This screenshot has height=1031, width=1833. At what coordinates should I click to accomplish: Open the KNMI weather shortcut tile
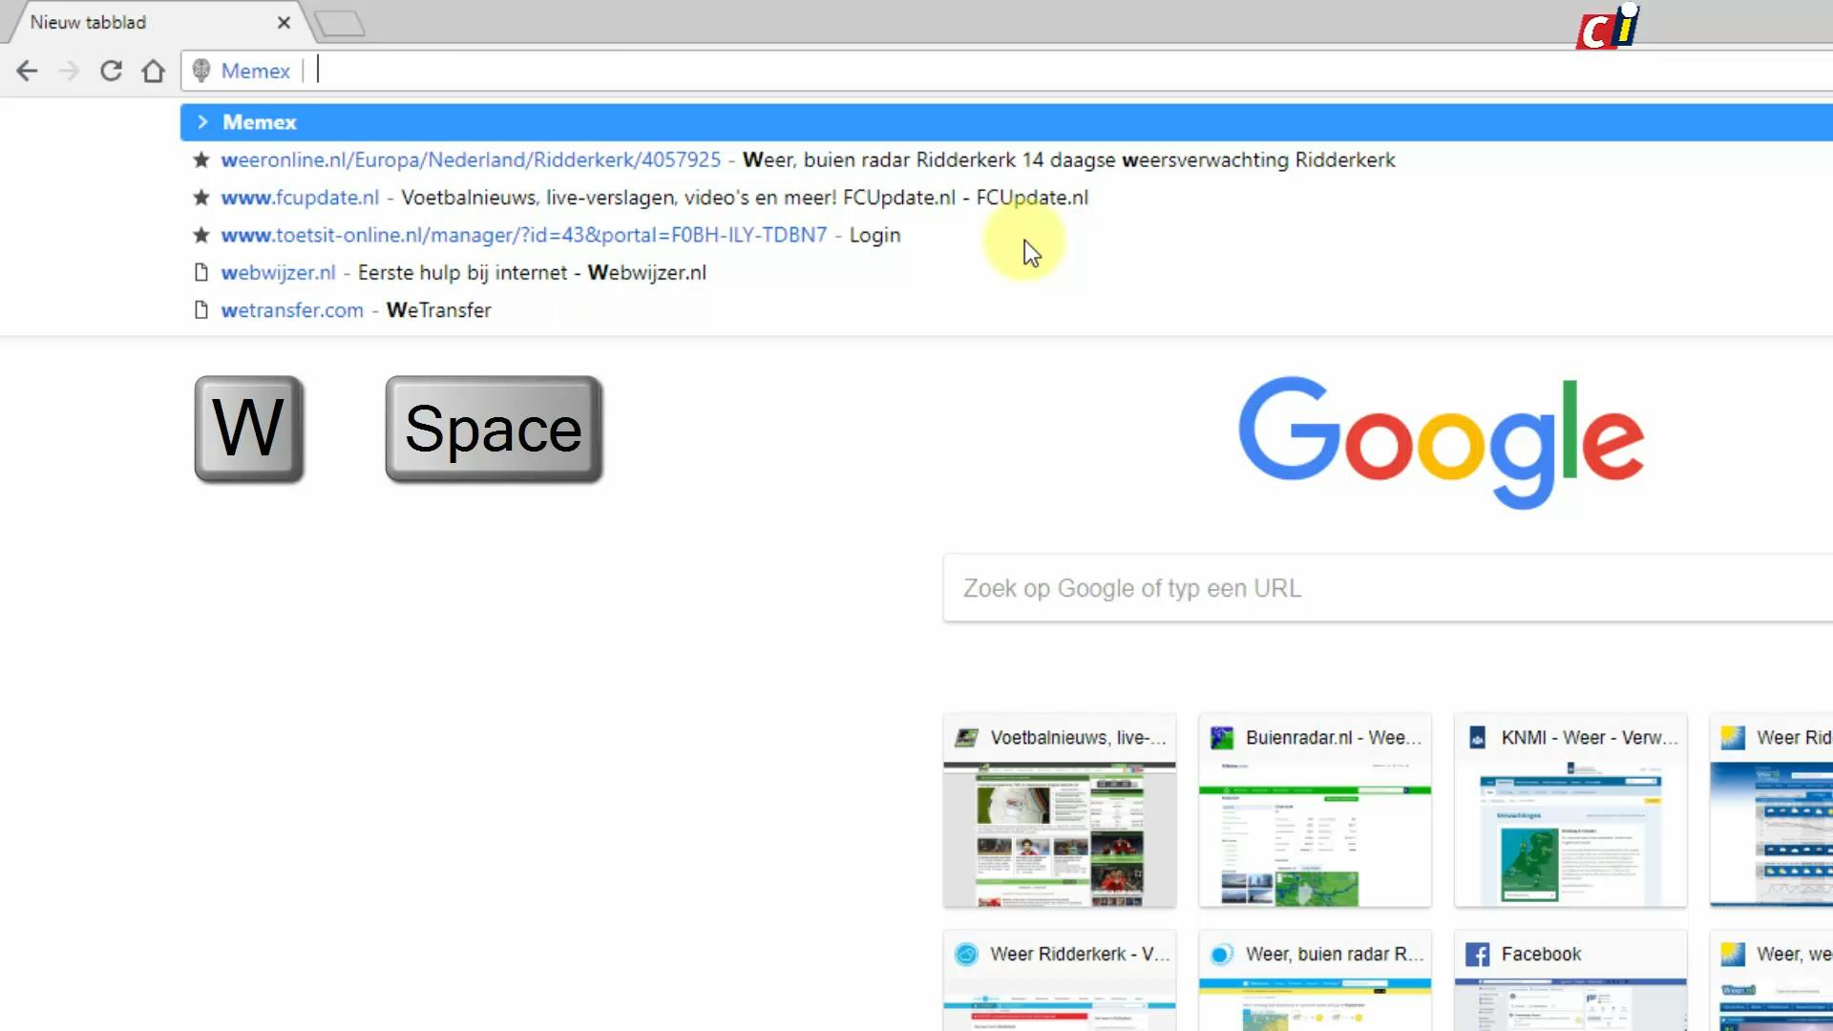pyautogui.click(x=1570, y=811)
